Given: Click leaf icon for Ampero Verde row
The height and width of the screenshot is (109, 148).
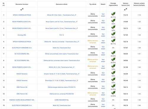Looking at the screenshot, I should click(113, 73).
